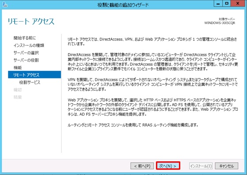Click 次へ(N) to continue

168,166
